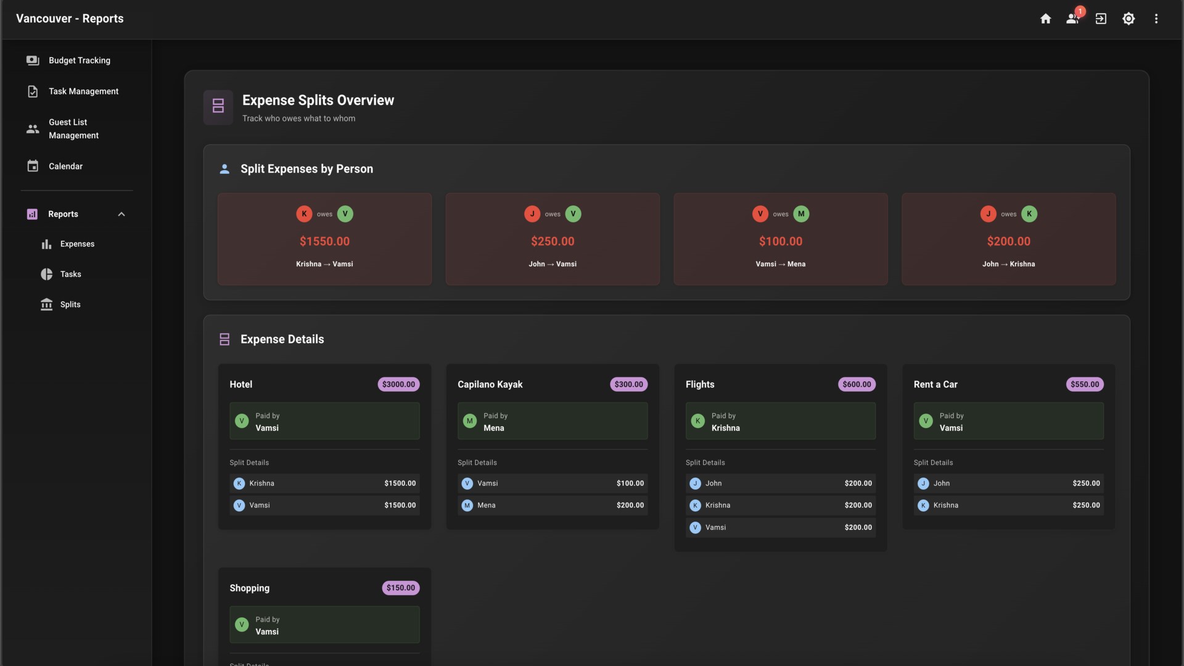Click the exit/logout icon in header
1184x666 pixels.
[1101, 18]
